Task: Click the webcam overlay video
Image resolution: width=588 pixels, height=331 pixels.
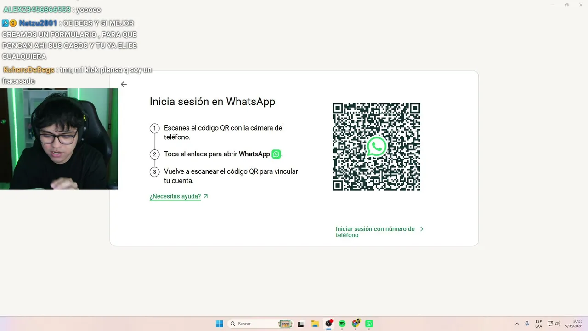Action: [x=59, y=139]
